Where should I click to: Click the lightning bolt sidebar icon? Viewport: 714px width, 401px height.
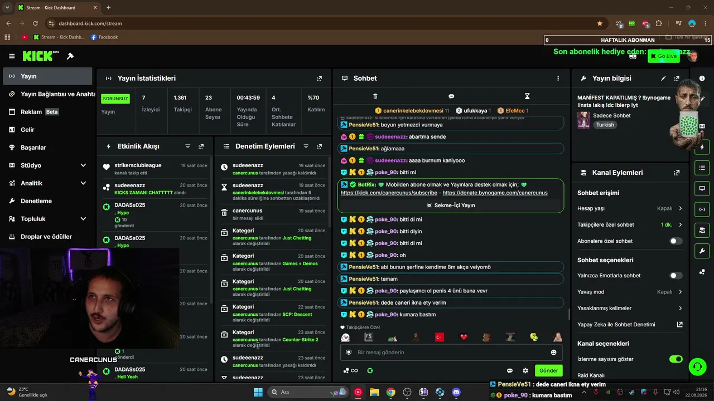coord(702,148)
